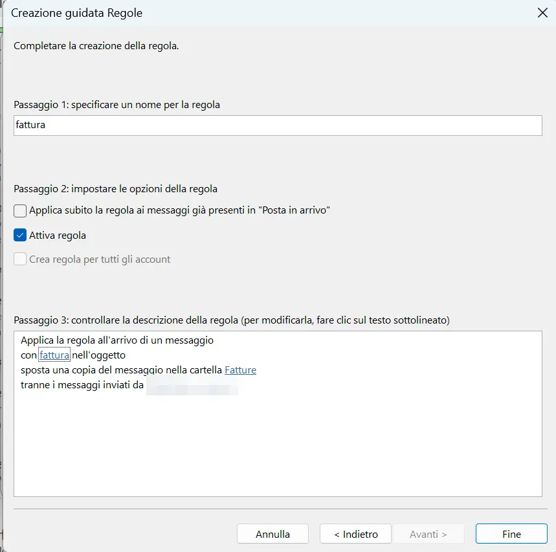
Task: Click the disabled "Avanti >" button
Action: (428, 533)
